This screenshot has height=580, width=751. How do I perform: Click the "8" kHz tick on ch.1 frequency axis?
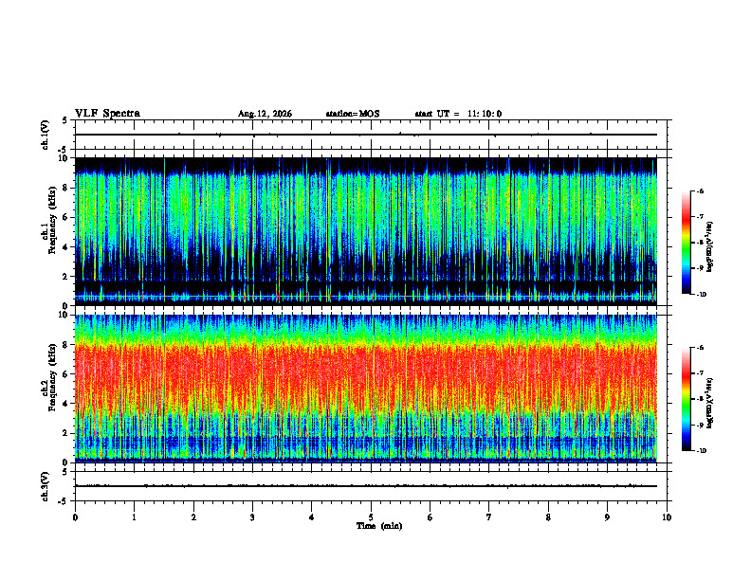click(66, 188)
